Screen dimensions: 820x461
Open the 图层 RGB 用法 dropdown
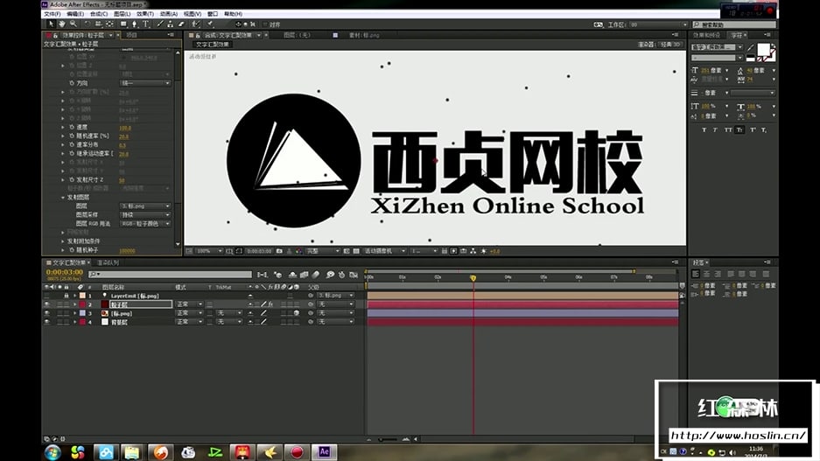pos(145,224)
